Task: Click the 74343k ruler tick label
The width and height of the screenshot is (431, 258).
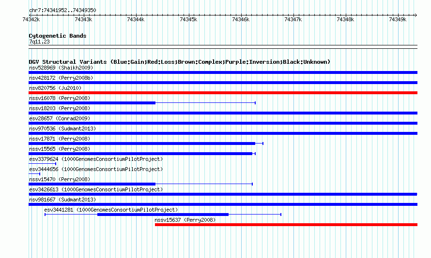Action: coord(83,19)
